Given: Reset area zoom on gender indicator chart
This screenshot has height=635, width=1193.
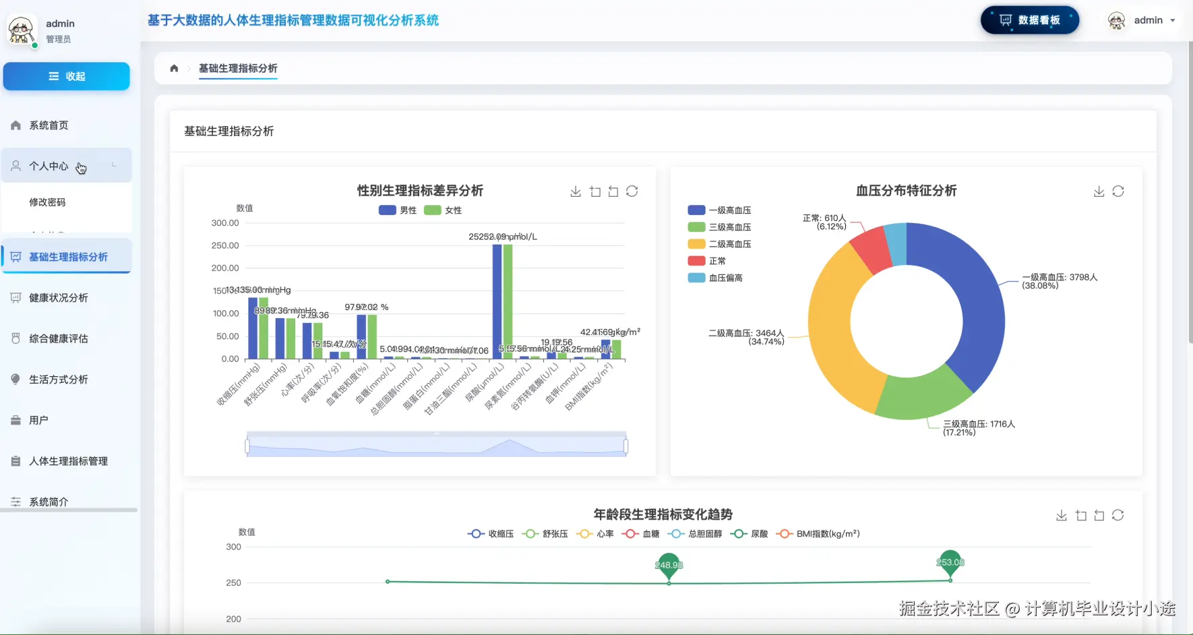Looking at the screenshot, I should [613, 191].
